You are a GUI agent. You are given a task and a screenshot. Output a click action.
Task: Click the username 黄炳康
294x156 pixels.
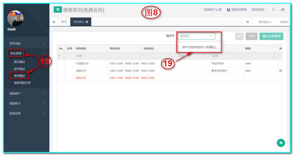point(12,29)
